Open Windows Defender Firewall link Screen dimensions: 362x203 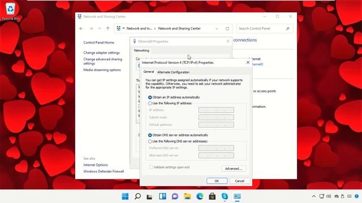[104, 171]
